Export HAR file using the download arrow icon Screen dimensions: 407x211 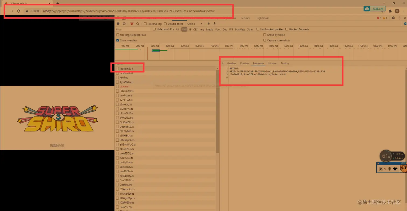(214, 24)
